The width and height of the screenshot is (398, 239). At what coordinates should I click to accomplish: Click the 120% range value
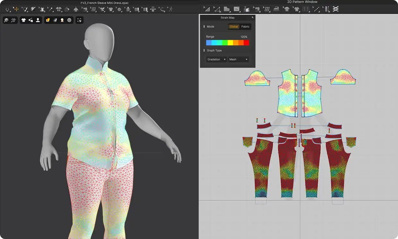click(244, 37)
